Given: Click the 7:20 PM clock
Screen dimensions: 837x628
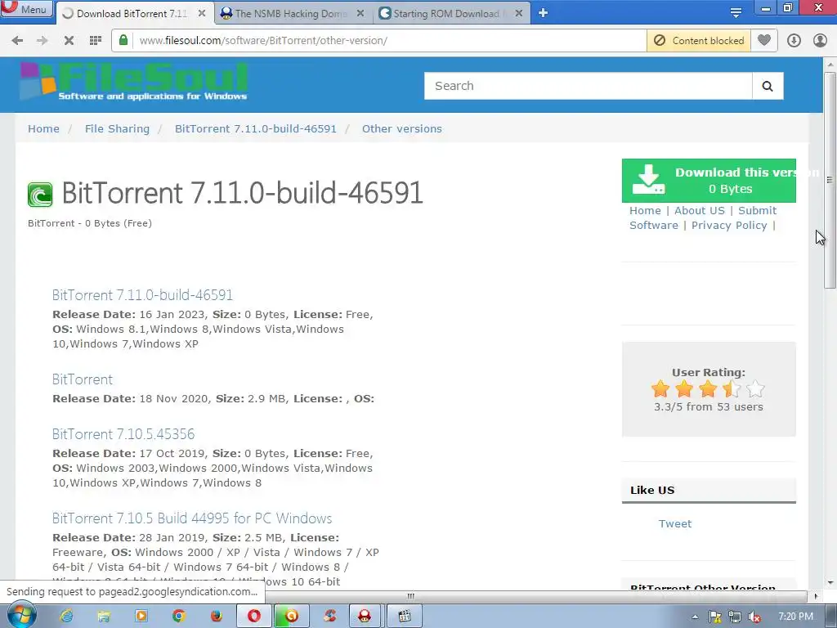Looking at the screenshot, I should (x=795, y=617).
